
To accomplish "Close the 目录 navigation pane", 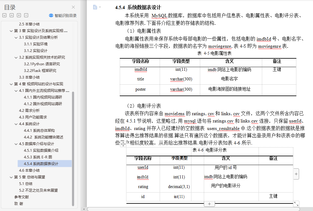I will pyautogui.click(x=73, y=7).
